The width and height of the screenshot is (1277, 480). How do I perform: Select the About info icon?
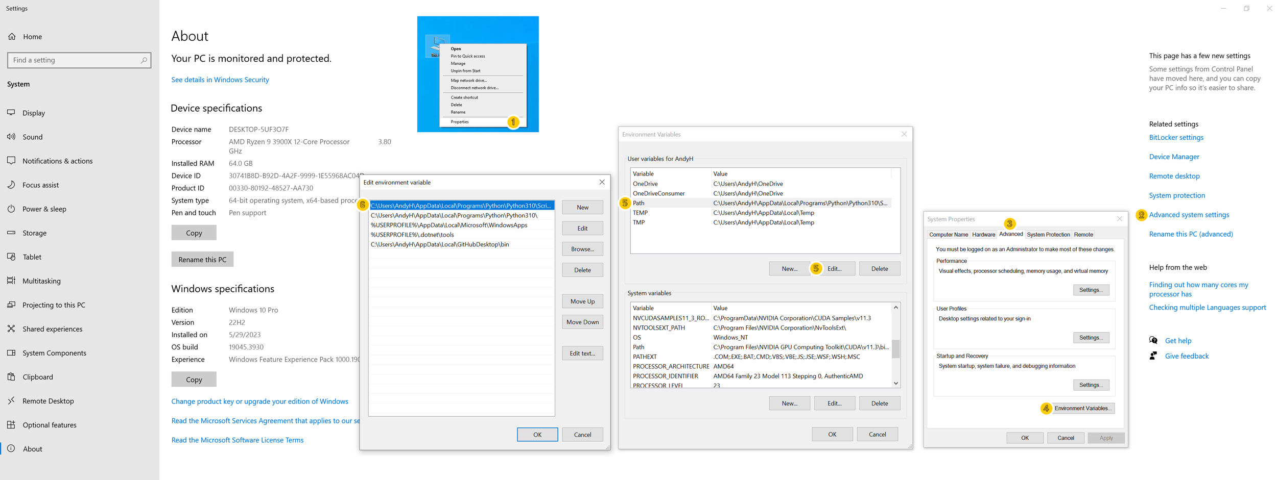(x=11, y=448)
